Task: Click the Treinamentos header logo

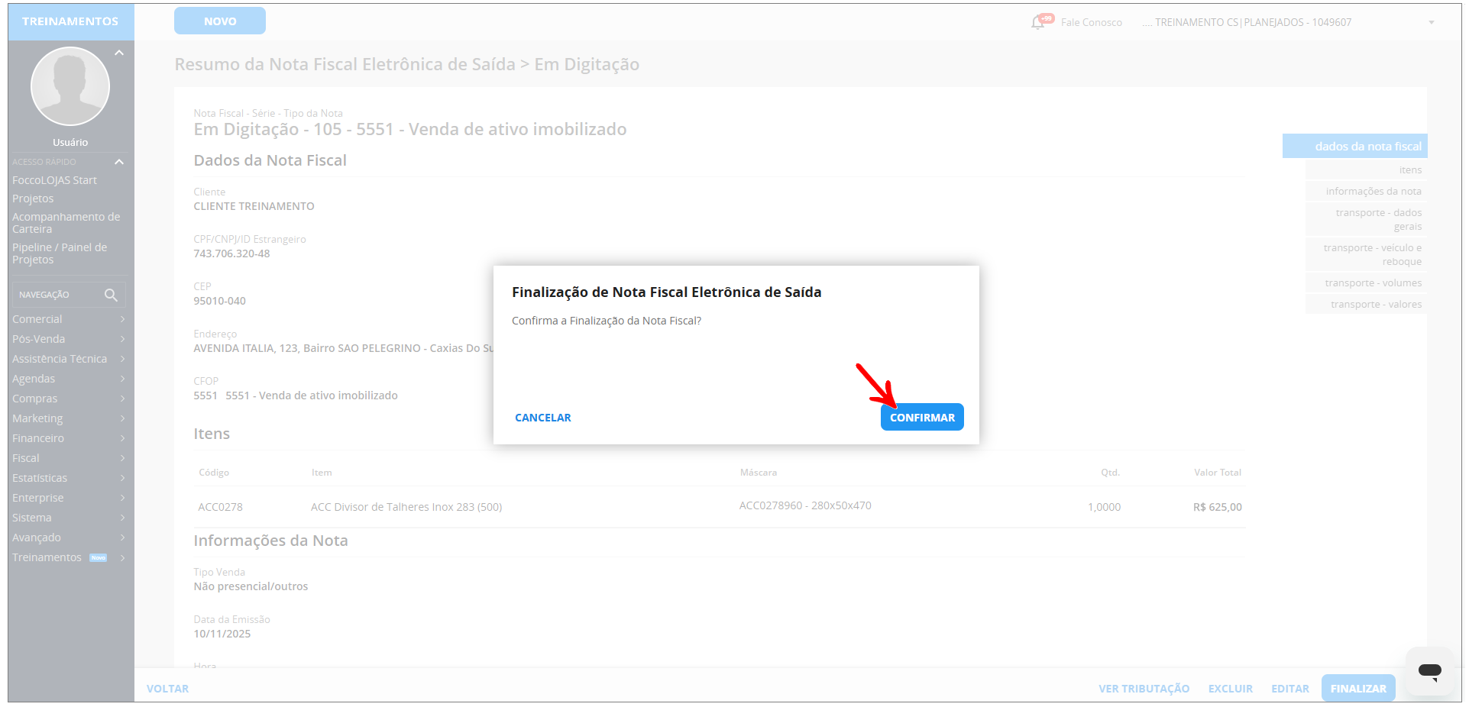Action: pyautogui.click(x=70, y=21)
